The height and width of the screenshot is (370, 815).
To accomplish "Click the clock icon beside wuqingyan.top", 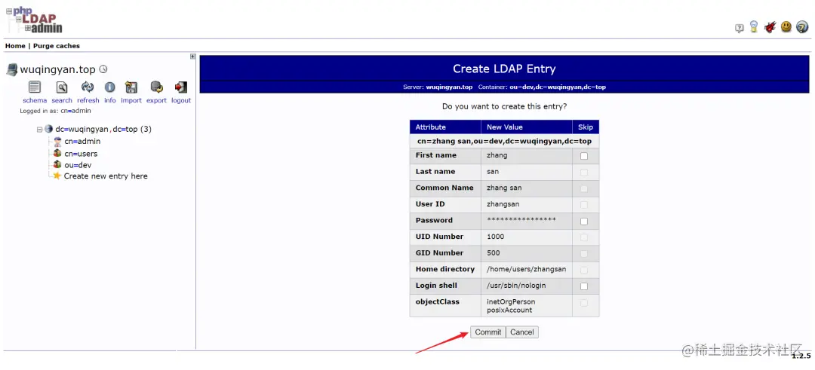I will [103, 69].
